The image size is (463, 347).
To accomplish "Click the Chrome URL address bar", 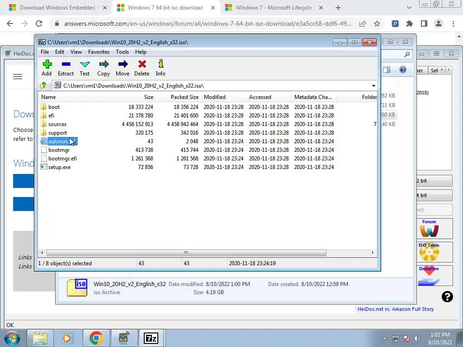I will click(208, 23).
